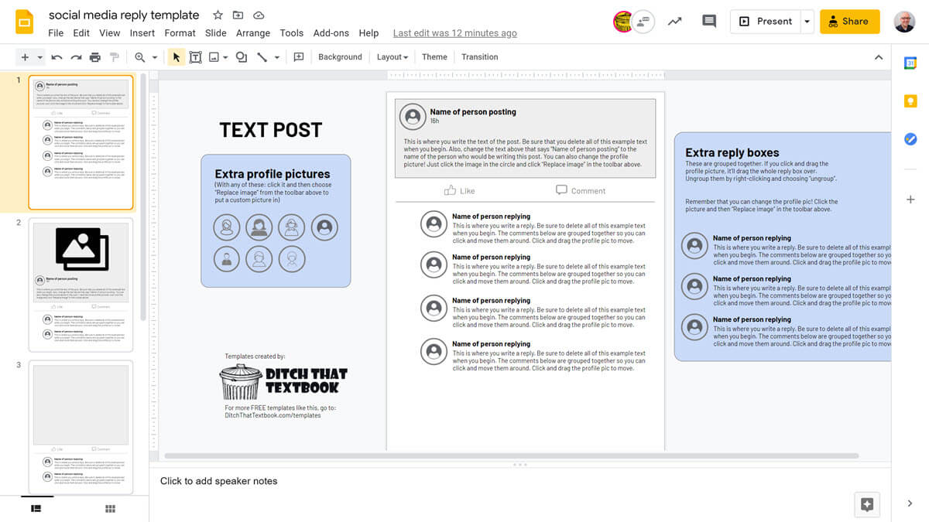This screenshot has width=929, height=522.
Task: Select slide 2 thumbnail
Action: point(81,285)
